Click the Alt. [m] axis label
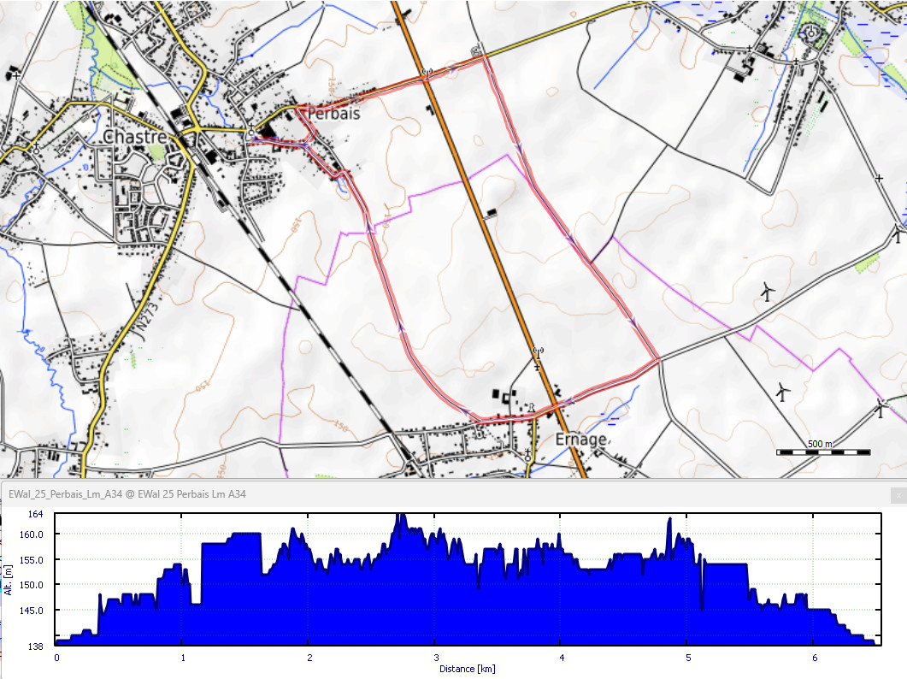Screen dimensions: 907x679 (9, 577)
